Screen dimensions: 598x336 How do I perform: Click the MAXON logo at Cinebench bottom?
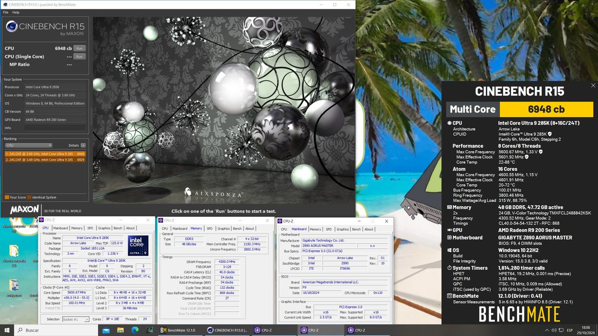click(x=24, y=210)
